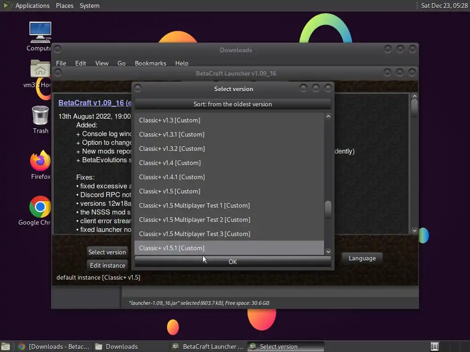Viewport: 470px width, 352px height.
Task: Click the show desktop icon in taskbar
Action: tap(6, 346)
